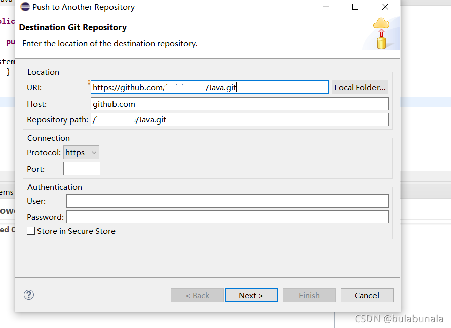
Task: Click the Eclipse icon in title bar
Action: pos(25,7)
